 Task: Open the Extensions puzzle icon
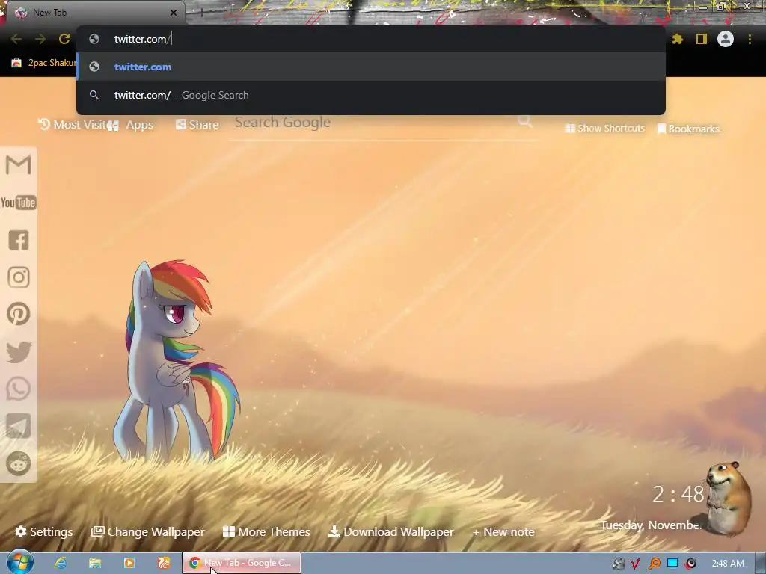click(x=678, y=39)
